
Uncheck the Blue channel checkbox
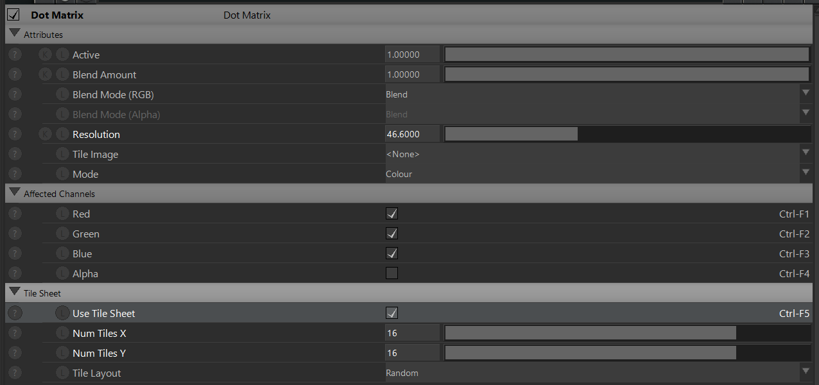(392, 253)
